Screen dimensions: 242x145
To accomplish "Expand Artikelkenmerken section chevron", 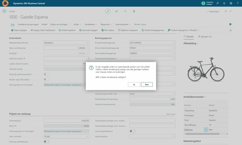I will coord(205,97).
